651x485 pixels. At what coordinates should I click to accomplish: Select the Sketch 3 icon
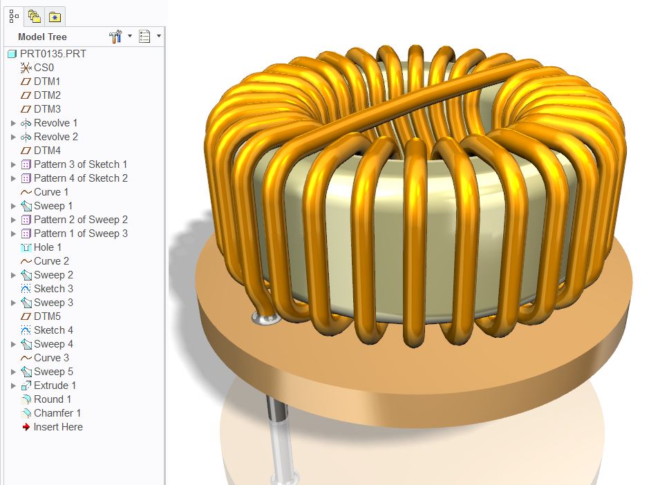[26, 289]
